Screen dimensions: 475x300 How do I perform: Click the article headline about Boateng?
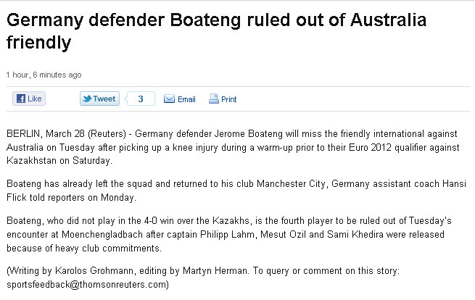pyautogui.click(x=217, y=31)
